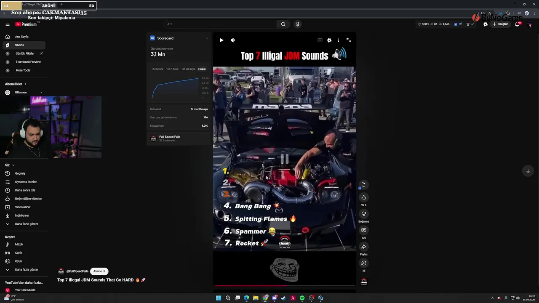Open Chrome extensions puzzle icon

tap(508, 13)
